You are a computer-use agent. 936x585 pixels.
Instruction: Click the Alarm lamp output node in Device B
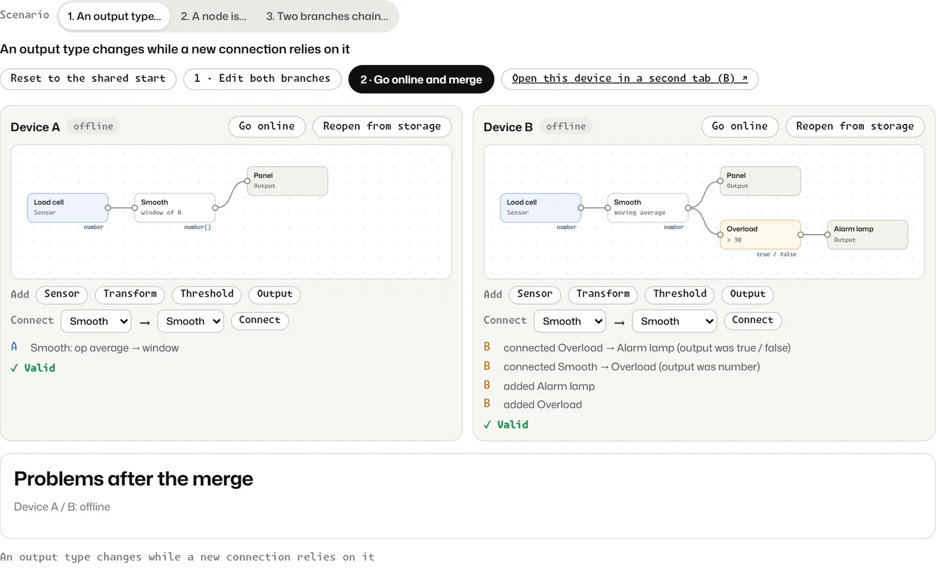[x=868, y=235]
